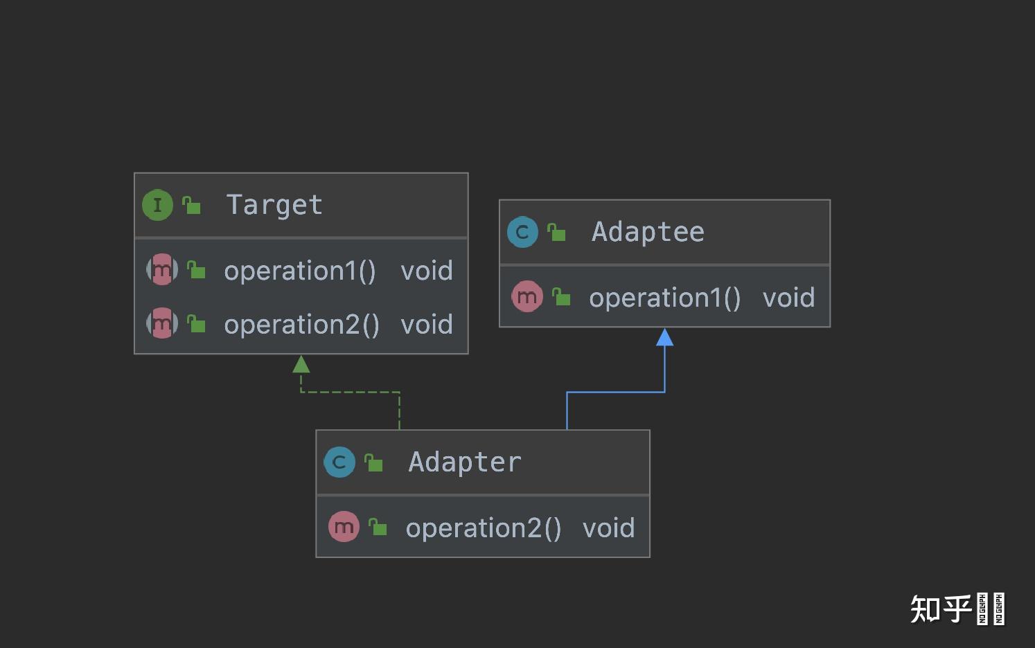Select operation2() row in Adapter node
Screen dimensions: 1035x648
483,528
